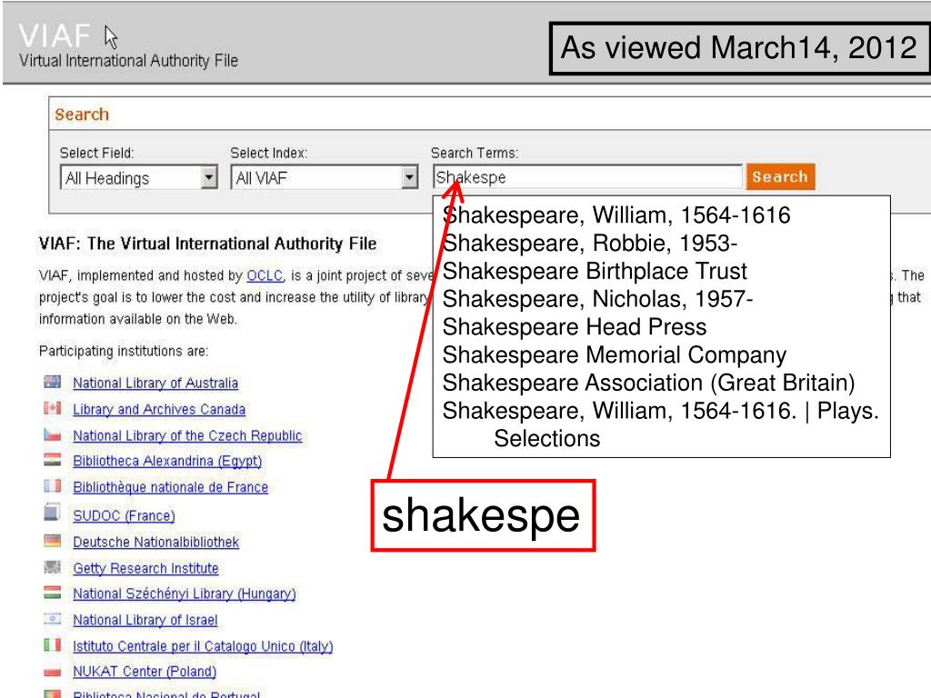Select suggestion Shakespeare Head Press

click(575, 326)
